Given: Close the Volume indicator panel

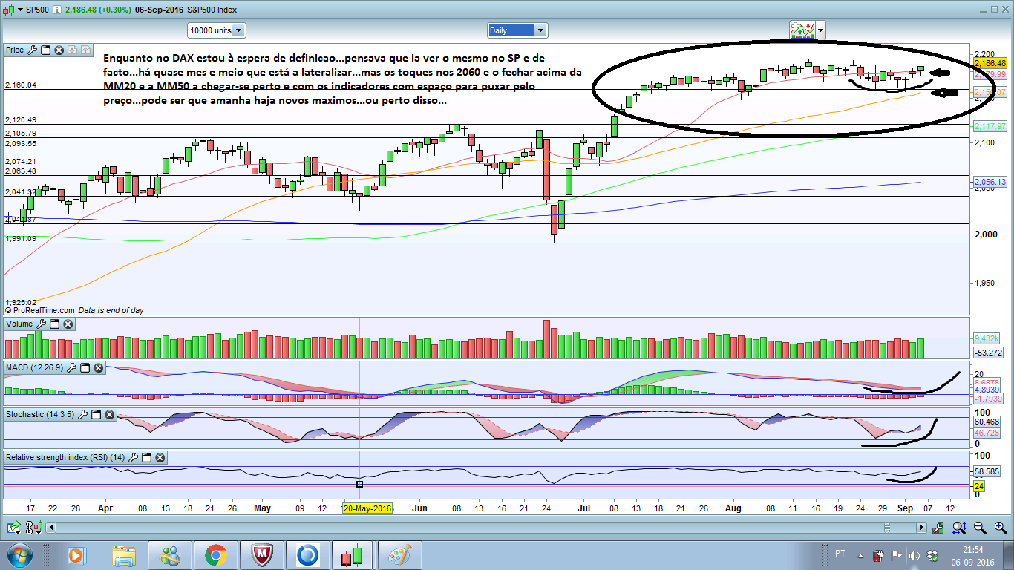Looking at the screenshot, I should pos(68,324).
